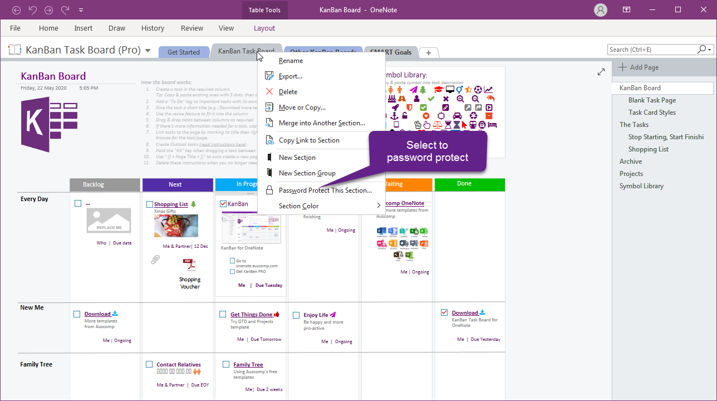Open Ribbon Display Options
The height and width of the screenshot is (401, 717).
[x=626, y=9]
